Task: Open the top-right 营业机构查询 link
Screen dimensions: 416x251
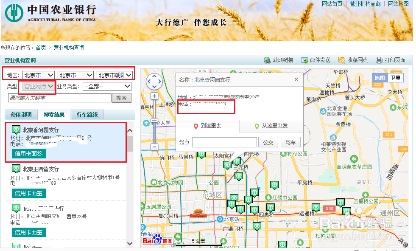Action: click(365, 4)
